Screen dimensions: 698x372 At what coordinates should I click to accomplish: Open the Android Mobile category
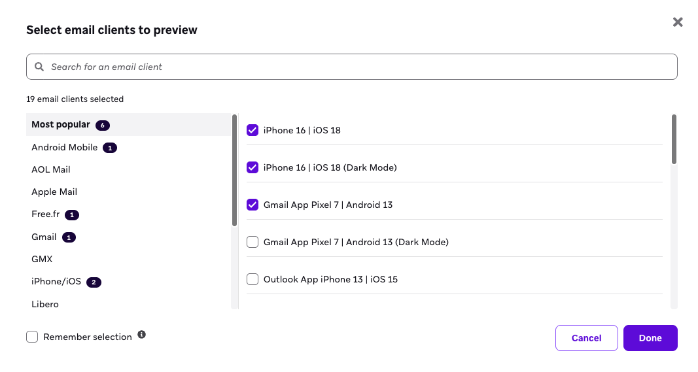65,148
